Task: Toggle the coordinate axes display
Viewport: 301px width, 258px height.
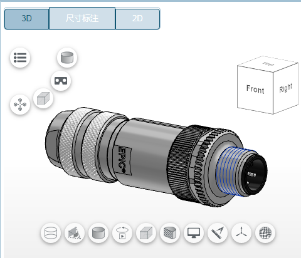Action: [x=241, y=233]
